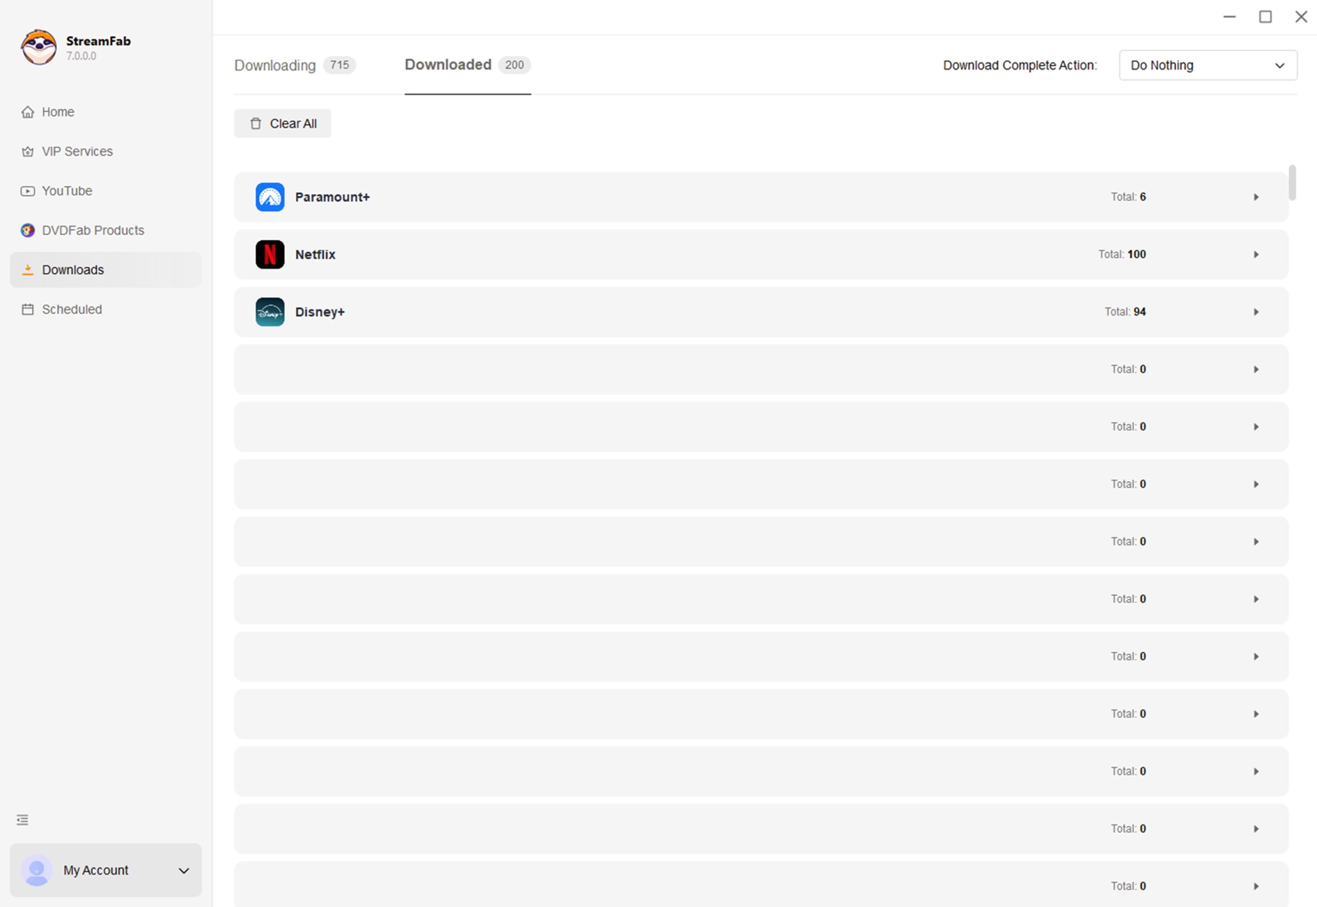The image size is (1317, 907).
Task: Open the Do Nothing action dropdown
Action: 1207,66
